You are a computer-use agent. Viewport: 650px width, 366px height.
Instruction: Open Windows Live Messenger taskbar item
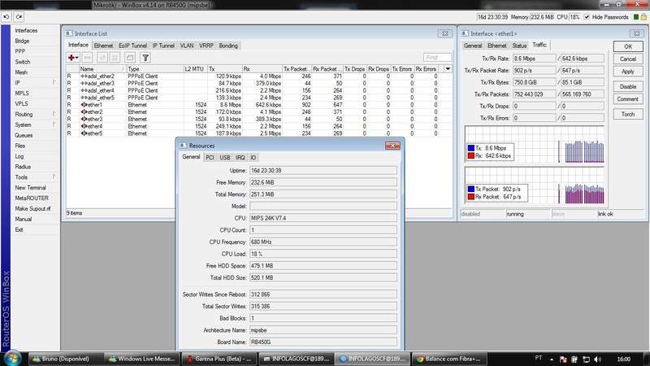tap(141, 359)
